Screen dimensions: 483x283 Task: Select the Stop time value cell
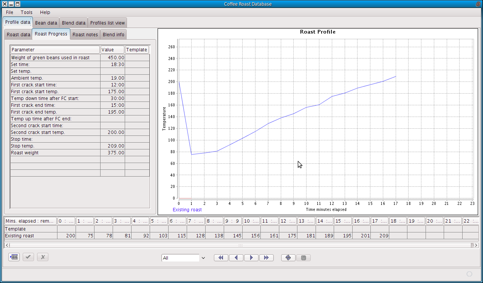(x=113, y=139)
